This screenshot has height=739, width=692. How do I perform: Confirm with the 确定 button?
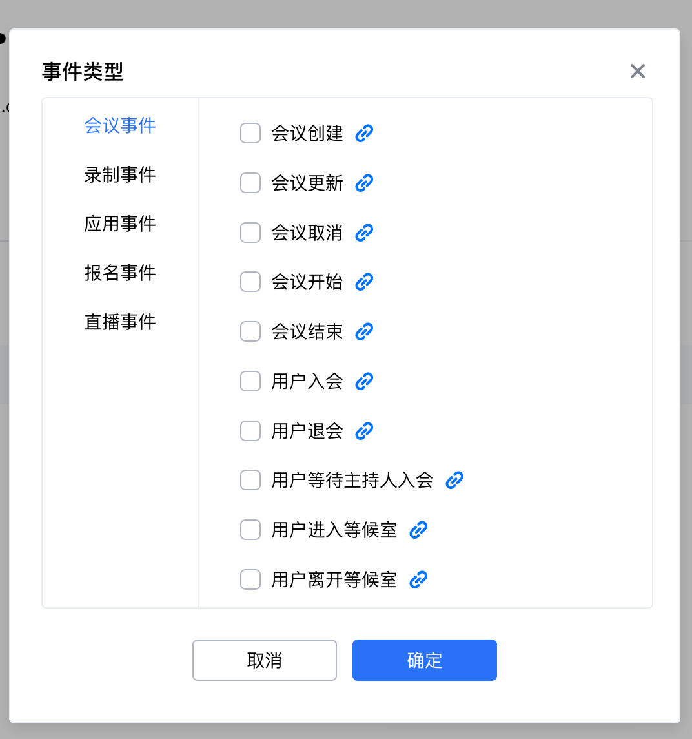(x=425, y=660)
